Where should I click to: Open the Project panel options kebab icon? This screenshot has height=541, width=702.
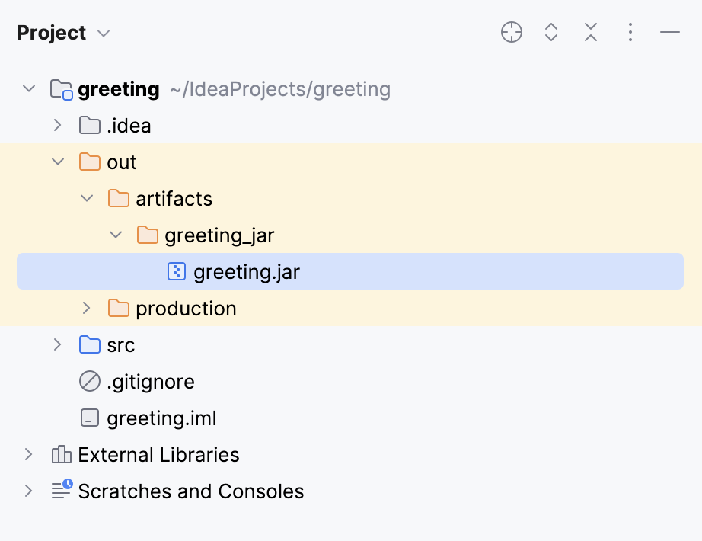point(630,32)
